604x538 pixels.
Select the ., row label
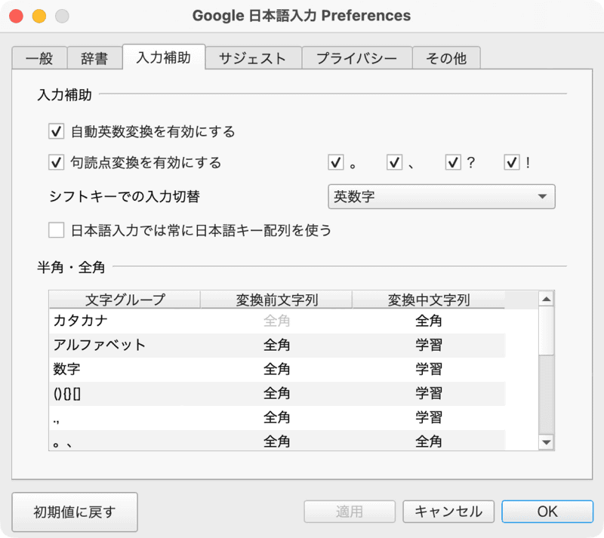click(x=57, y=420)
